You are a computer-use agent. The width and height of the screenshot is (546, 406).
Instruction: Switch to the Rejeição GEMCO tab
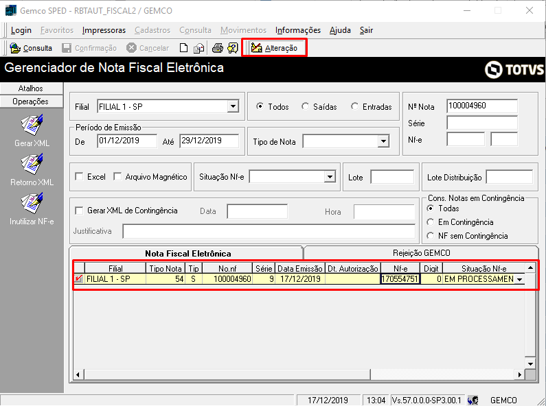(421, 253)
